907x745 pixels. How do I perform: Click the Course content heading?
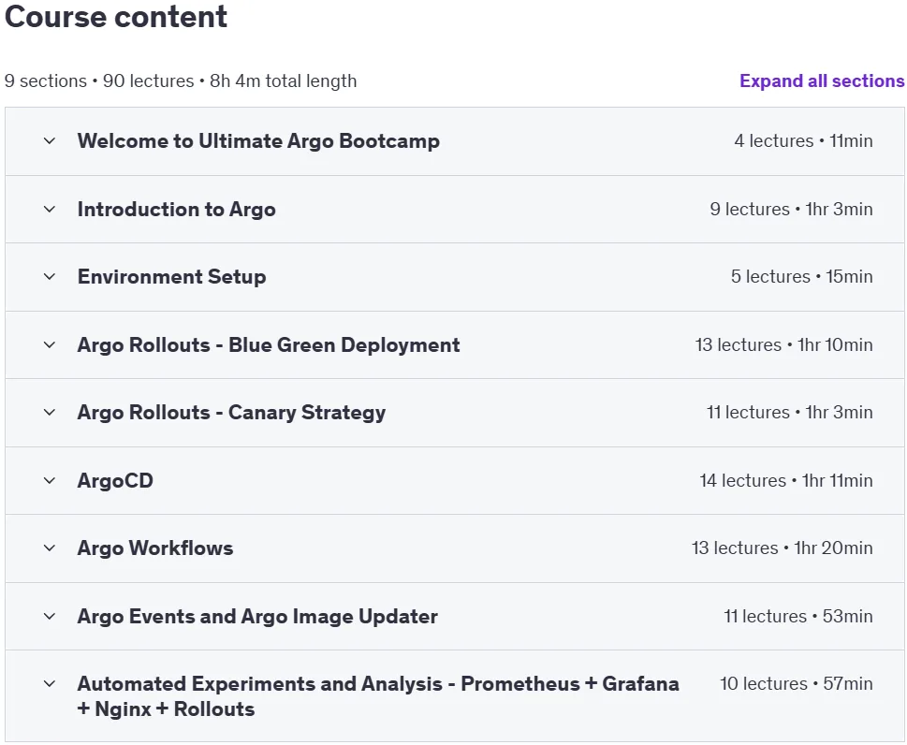pos(116,16)
